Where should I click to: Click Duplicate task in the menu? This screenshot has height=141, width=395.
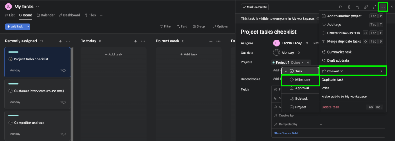[x=353, y=80]
